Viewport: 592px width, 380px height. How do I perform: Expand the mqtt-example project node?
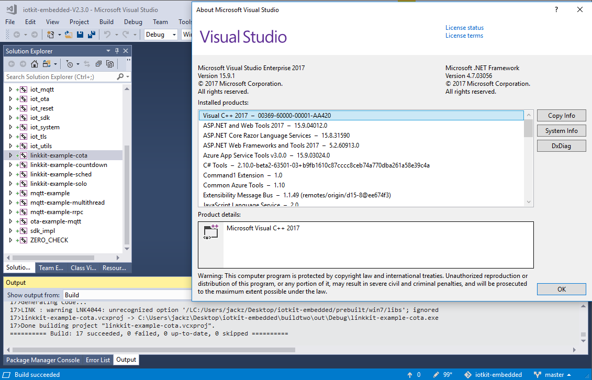point(10,193)
